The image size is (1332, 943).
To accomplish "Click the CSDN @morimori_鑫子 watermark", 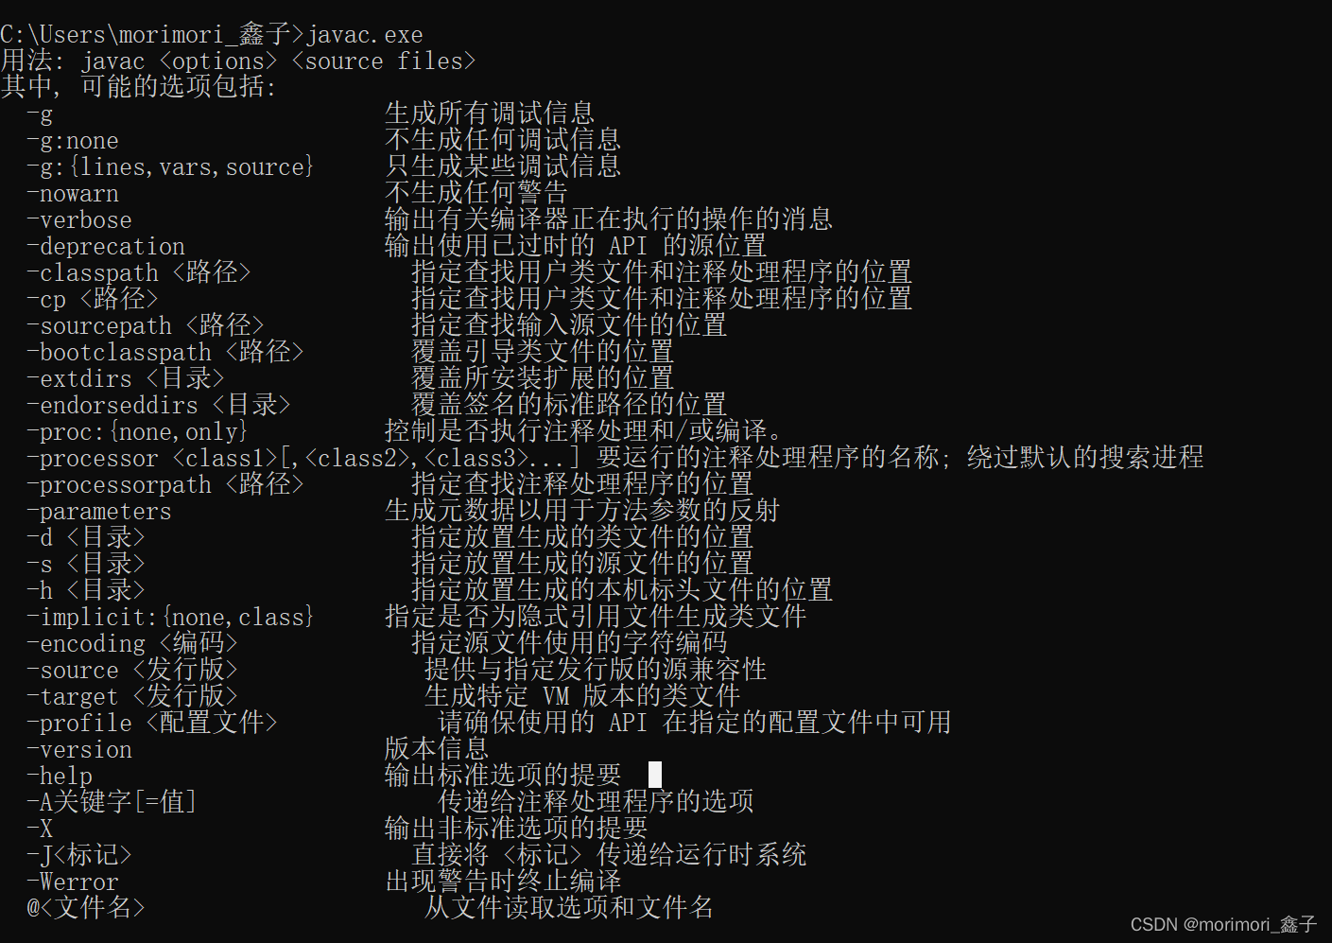I will click(x=1223, y=924).
